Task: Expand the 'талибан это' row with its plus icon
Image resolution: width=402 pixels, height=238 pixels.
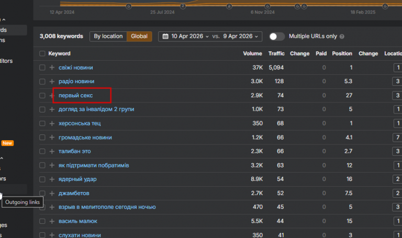Action: click(52, 151)
